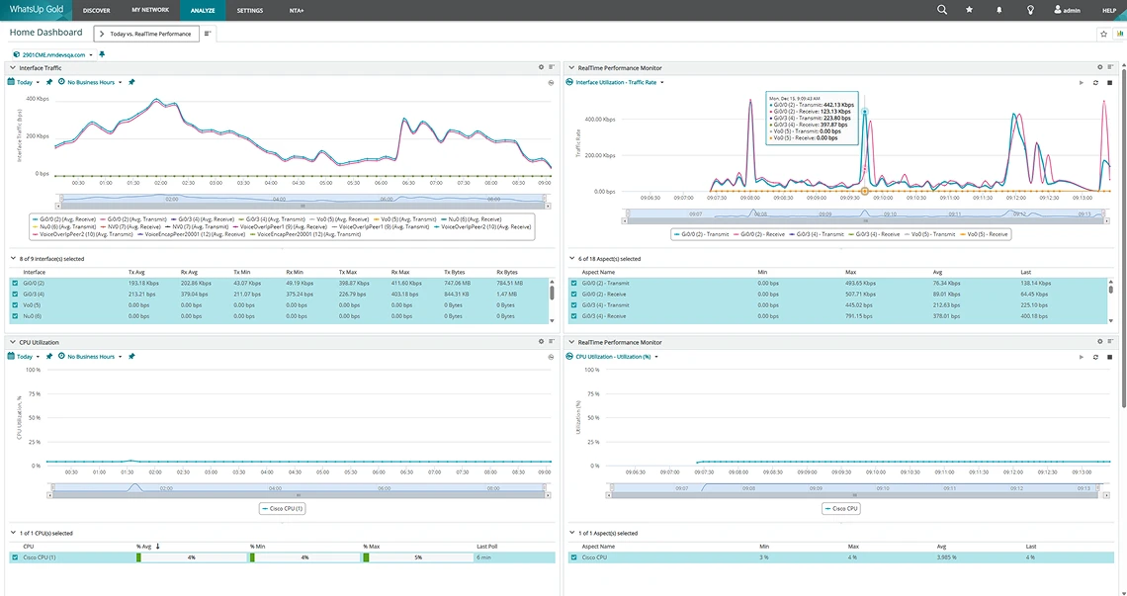Viewport: 1127px width, 596px height.
Task: Click the lightbulb tips icon
Action: (1030, 10)
